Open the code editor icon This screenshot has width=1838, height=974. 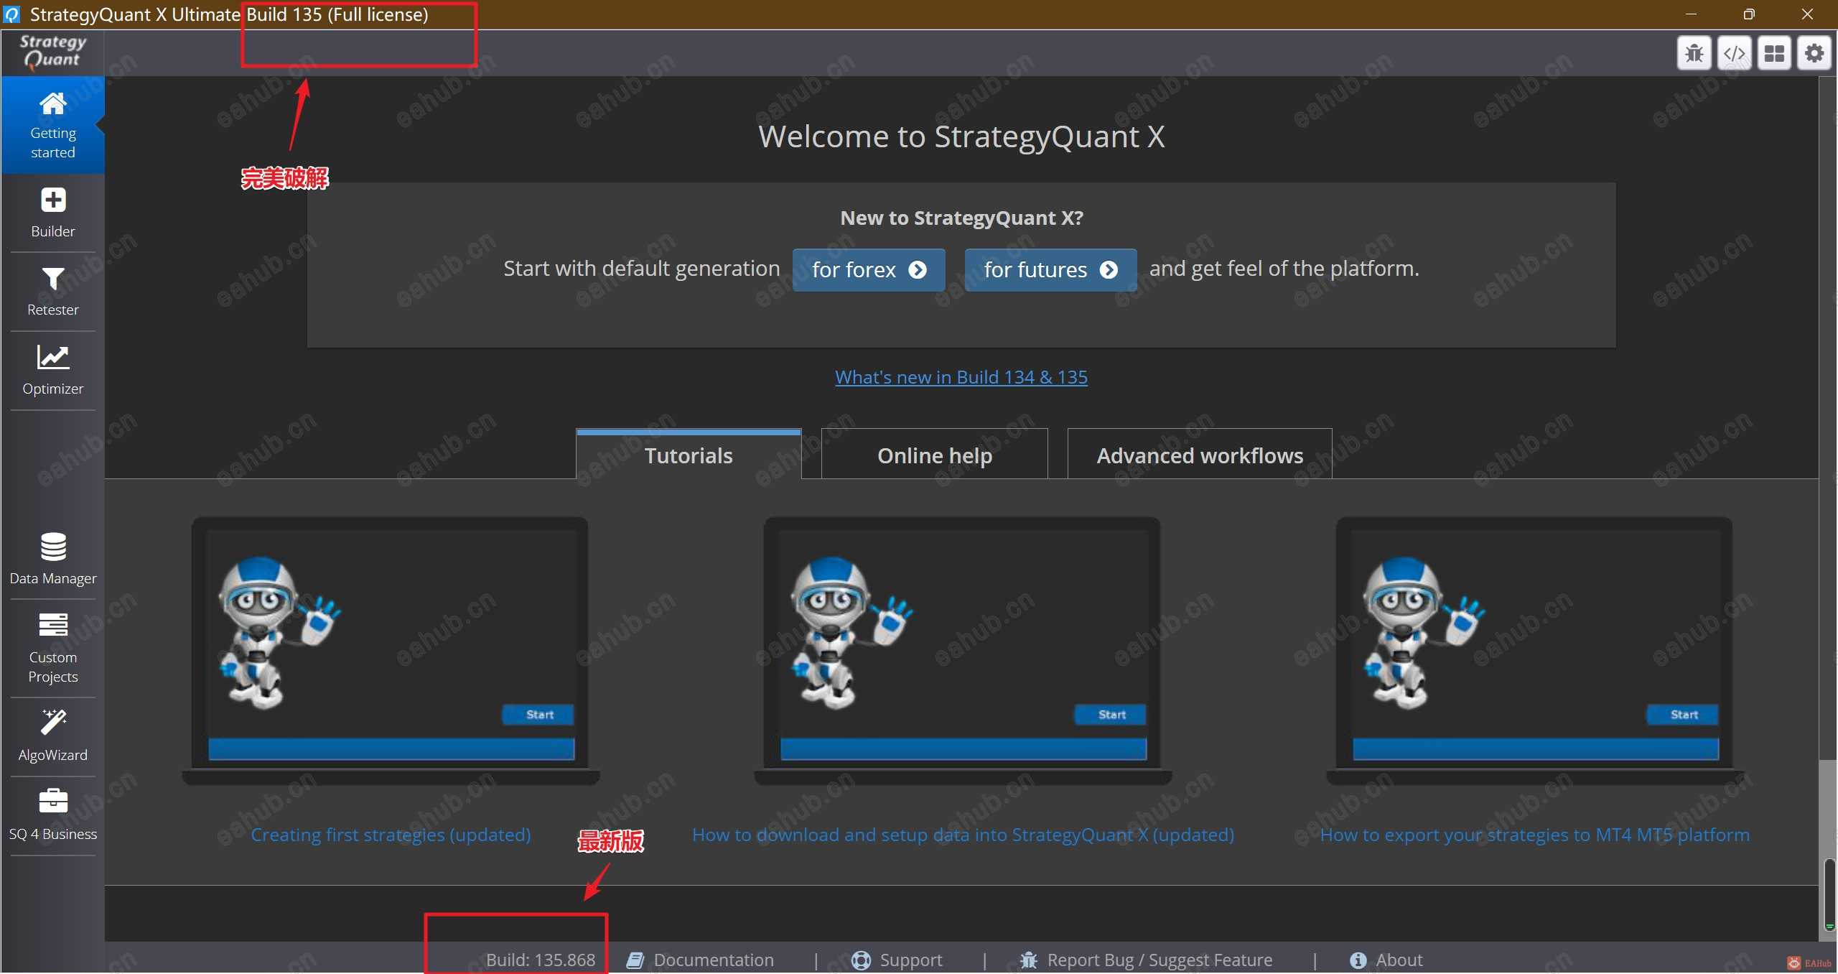[1734, 53]
